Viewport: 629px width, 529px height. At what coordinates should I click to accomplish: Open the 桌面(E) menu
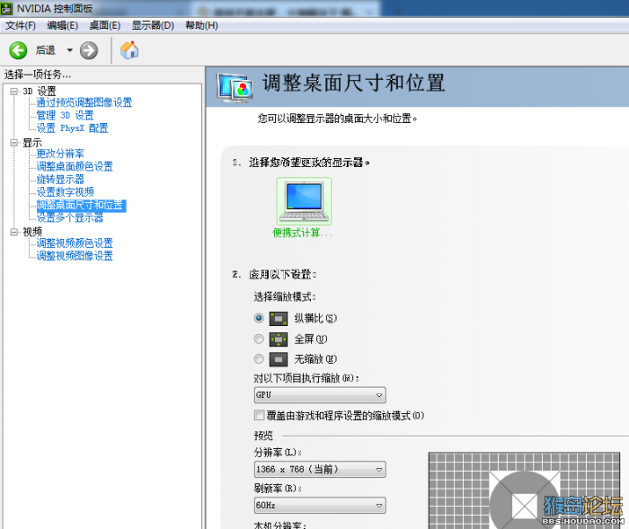point(105,26)
